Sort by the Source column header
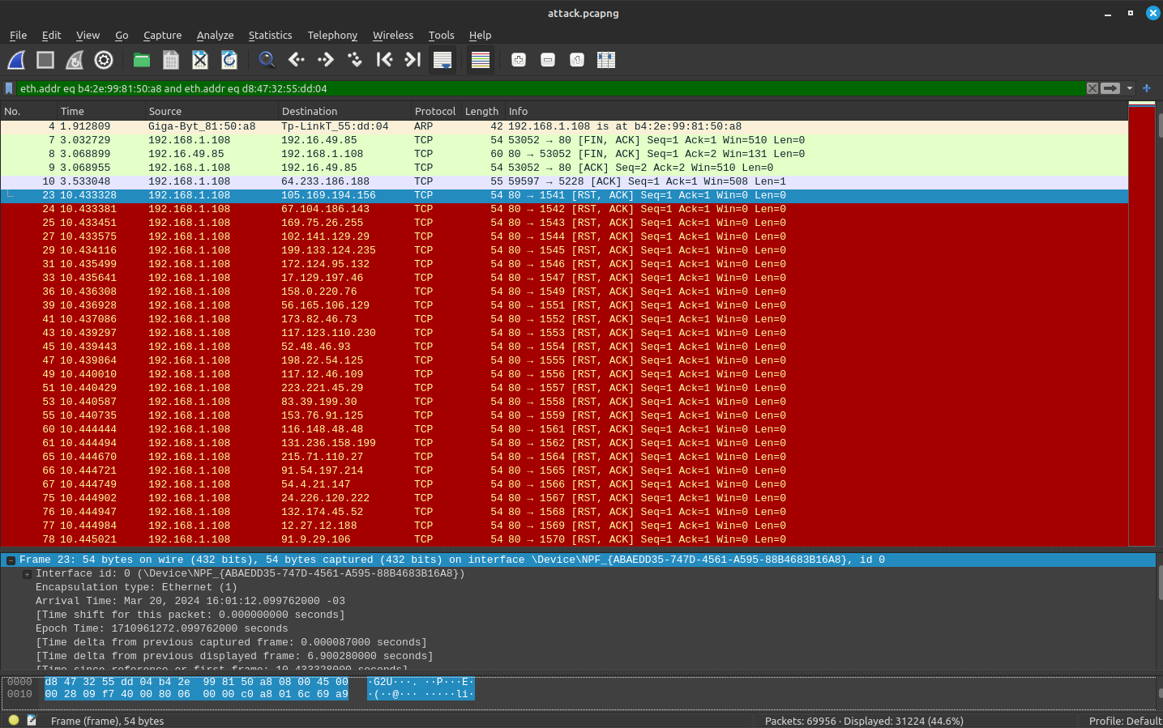The image size is (1163, 728). click(211, 111)
